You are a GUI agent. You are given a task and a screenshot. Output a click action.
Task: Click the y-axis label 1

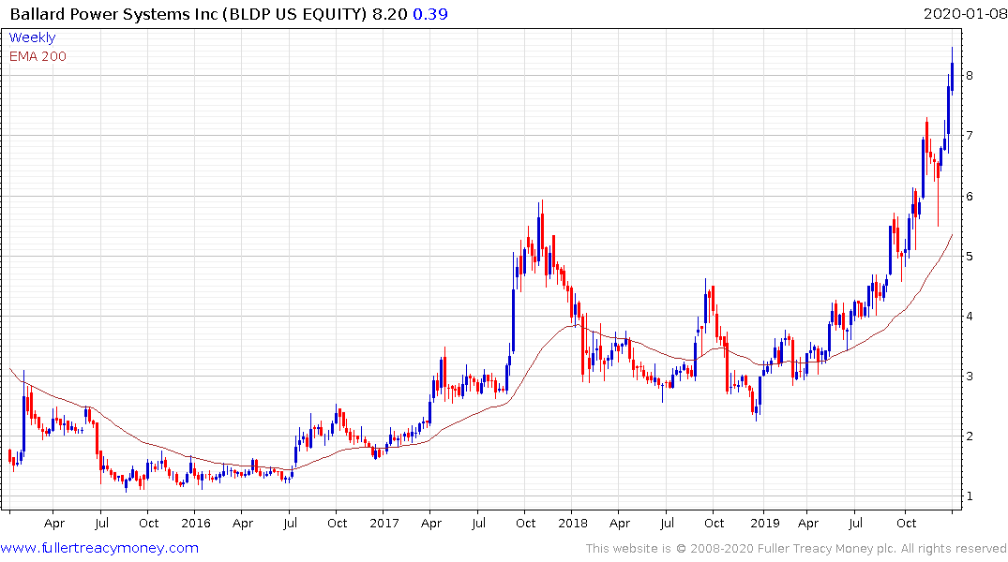969,496
